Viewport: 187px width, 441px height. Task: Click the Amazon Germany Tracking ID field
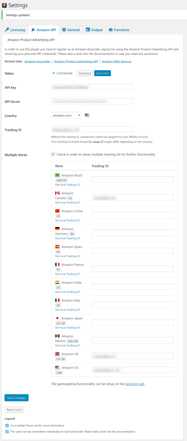coord(133,233)
